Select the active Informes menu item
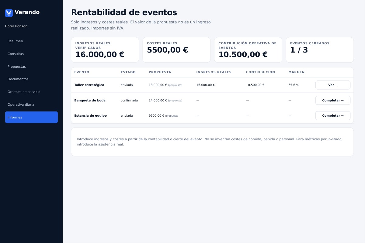365x243 pixels. click(x=31, y=117)
